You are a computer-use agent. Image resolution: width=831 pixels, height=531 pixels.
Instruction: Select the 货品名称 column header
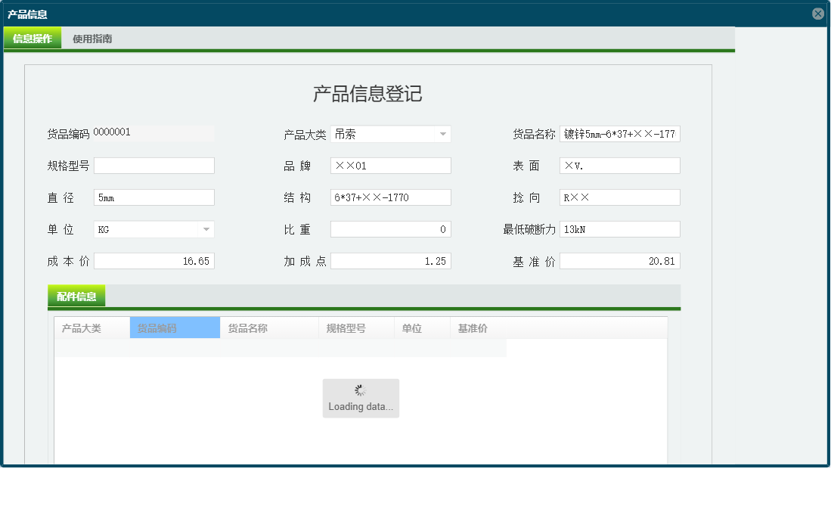(250, 327)
